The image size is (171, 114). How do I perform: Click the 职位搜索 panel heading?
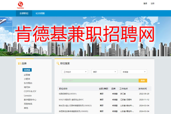pos(65,63)
